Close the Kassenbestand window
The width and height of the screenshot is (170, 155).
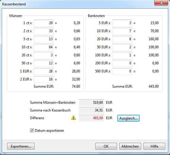(161, 3)
